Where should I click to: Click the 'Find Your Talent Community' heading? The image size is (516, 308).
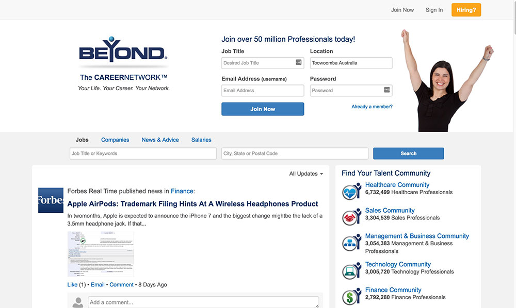click(386, 174)
